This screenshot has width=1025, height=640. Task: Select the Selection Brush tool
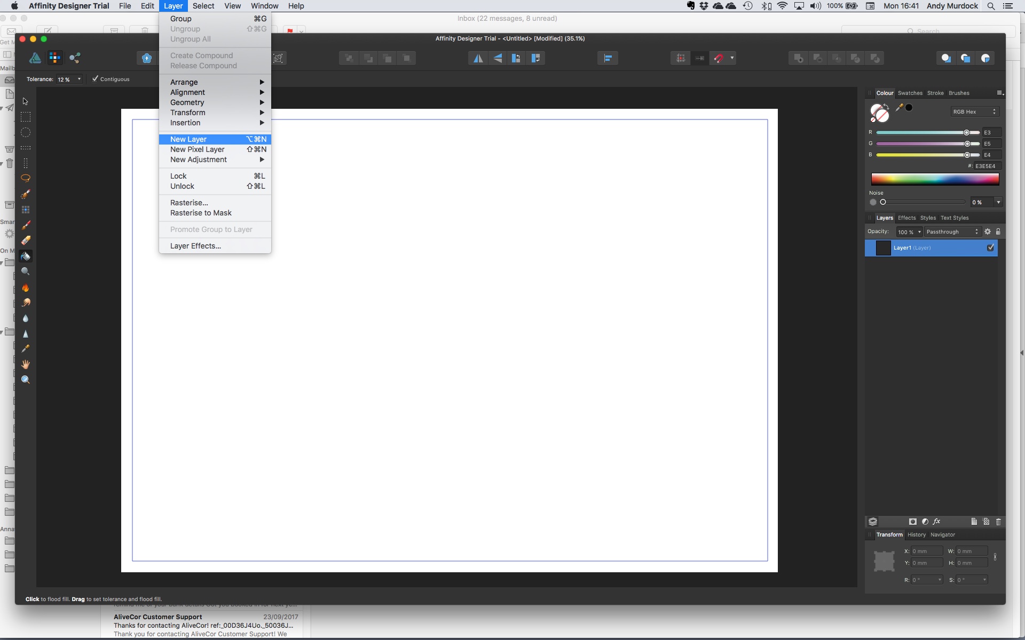coord(25,194)
